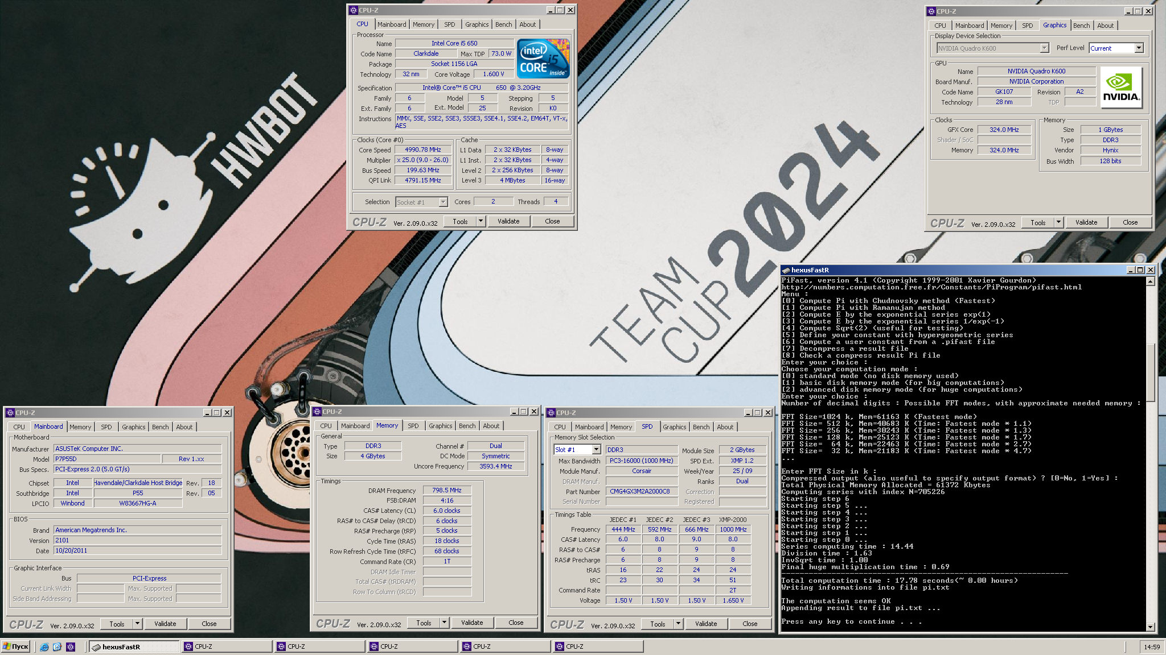The width and height of the screenshot is (1166, 655).
Task: Click Intel Core i5 650 name field
Action: pos(454,43)
